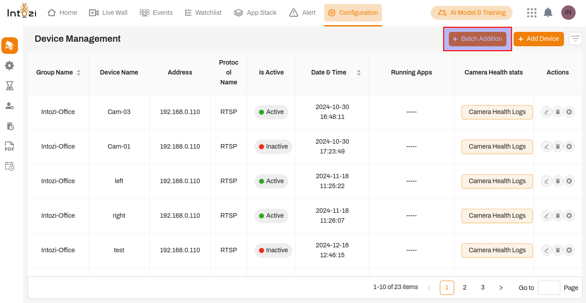The width and height of the screenshot is (586, 303).
Task: Open the Watchlist tab
Action: [203, 13]
